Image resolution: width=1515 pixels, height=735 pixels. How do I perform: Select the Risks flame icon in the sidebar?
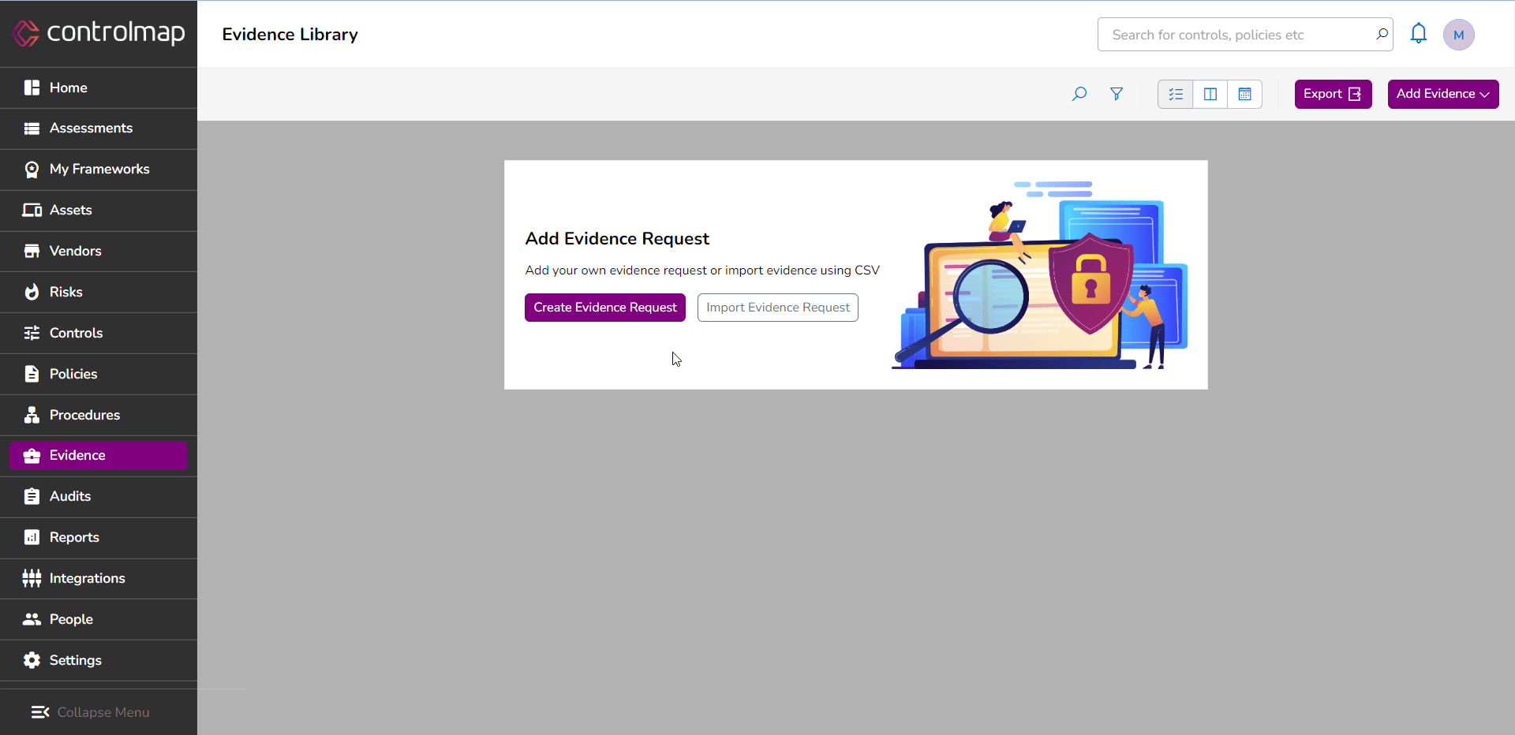32,292
